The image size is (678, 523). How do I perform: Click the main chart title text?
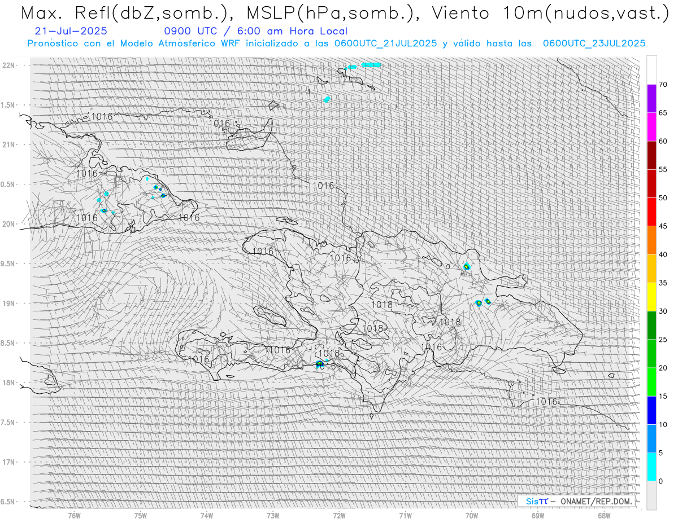coord(344,13)
